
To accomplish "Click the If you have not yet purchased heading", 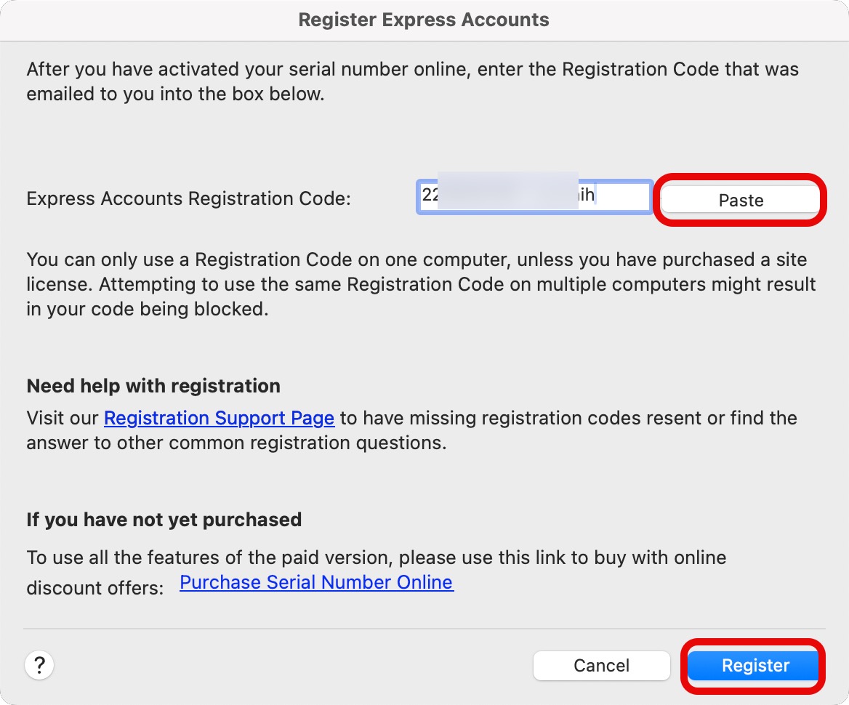I will click(x=164, y=520).
